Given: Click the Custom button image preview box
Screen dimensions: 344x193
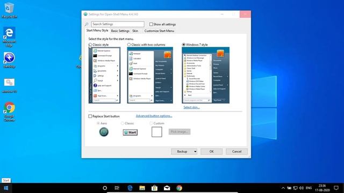Looking at the screenshot, I should click(x=157, y=132).
